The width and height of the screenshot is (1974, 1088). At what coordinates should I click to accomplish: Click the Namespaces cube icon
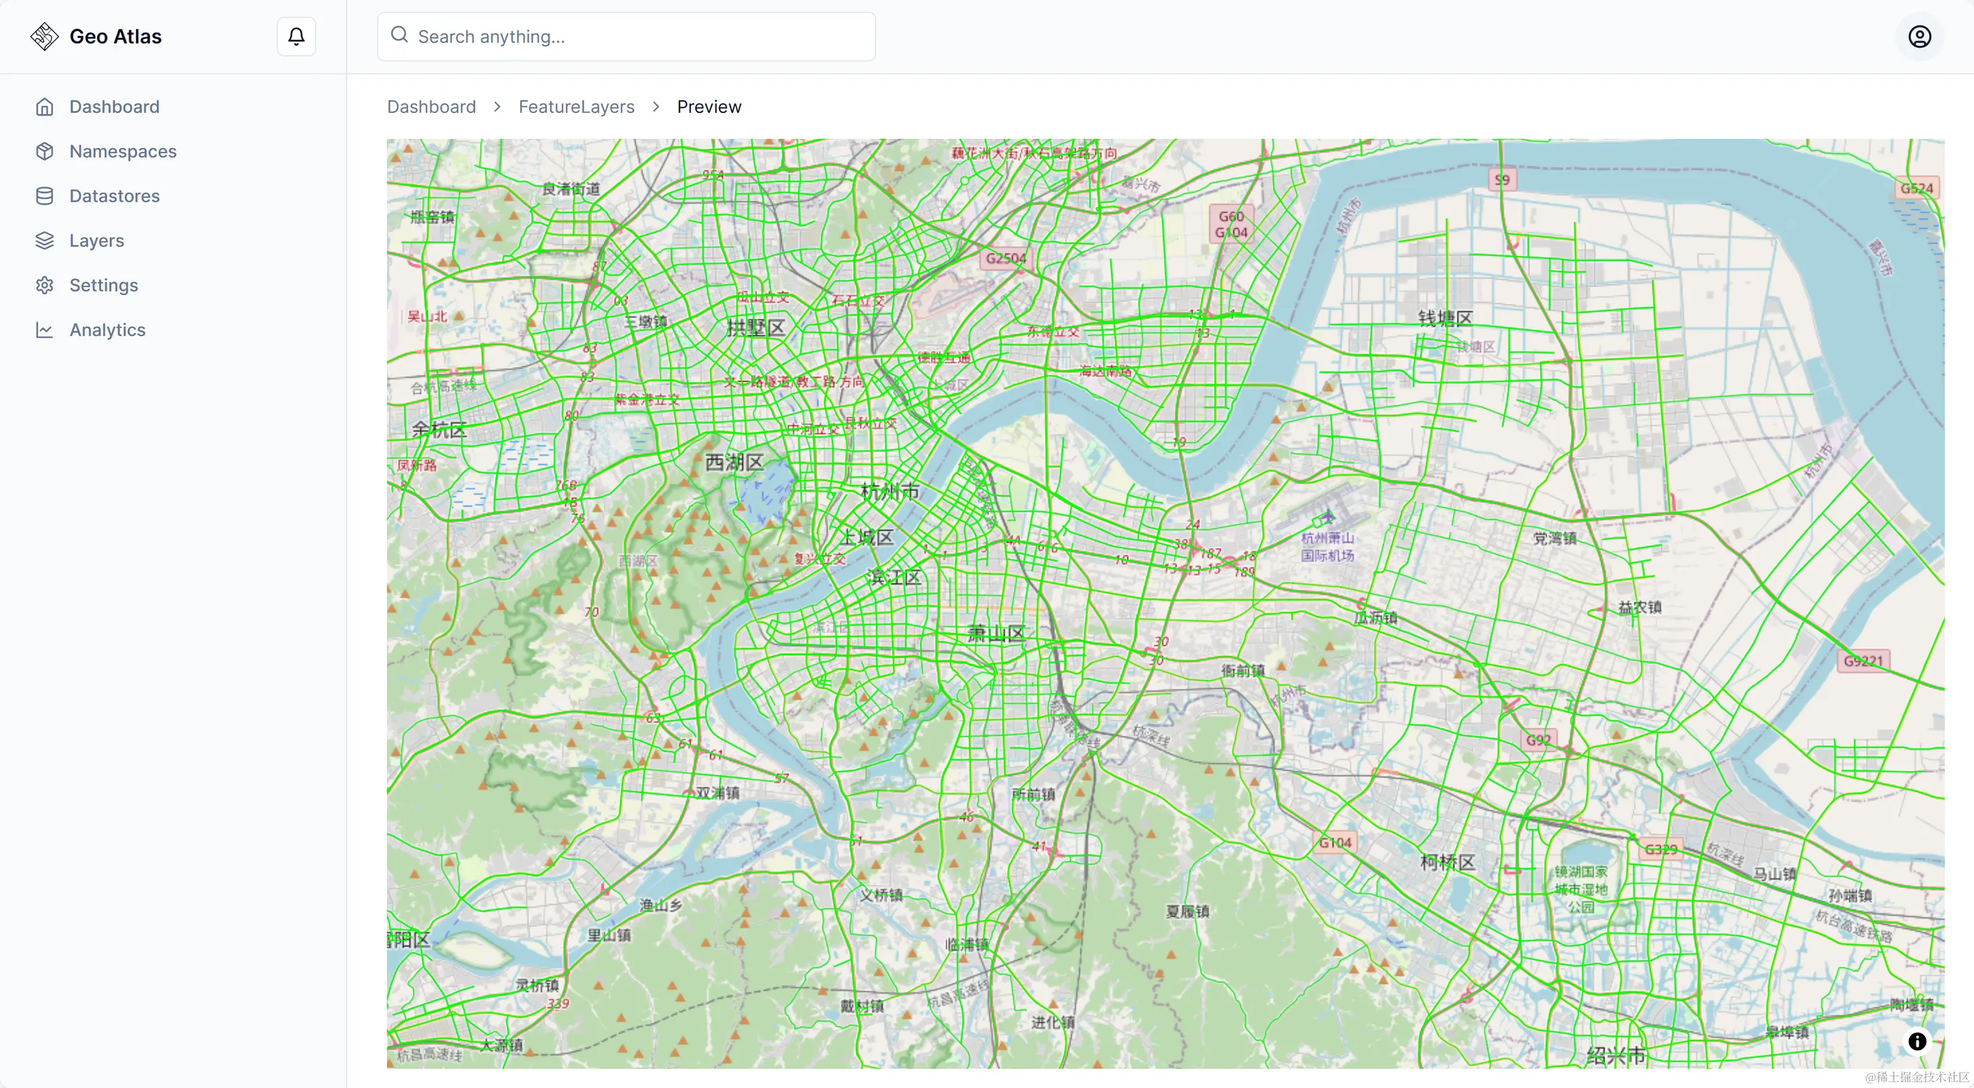pyautogui.click(x=44, y=151)
